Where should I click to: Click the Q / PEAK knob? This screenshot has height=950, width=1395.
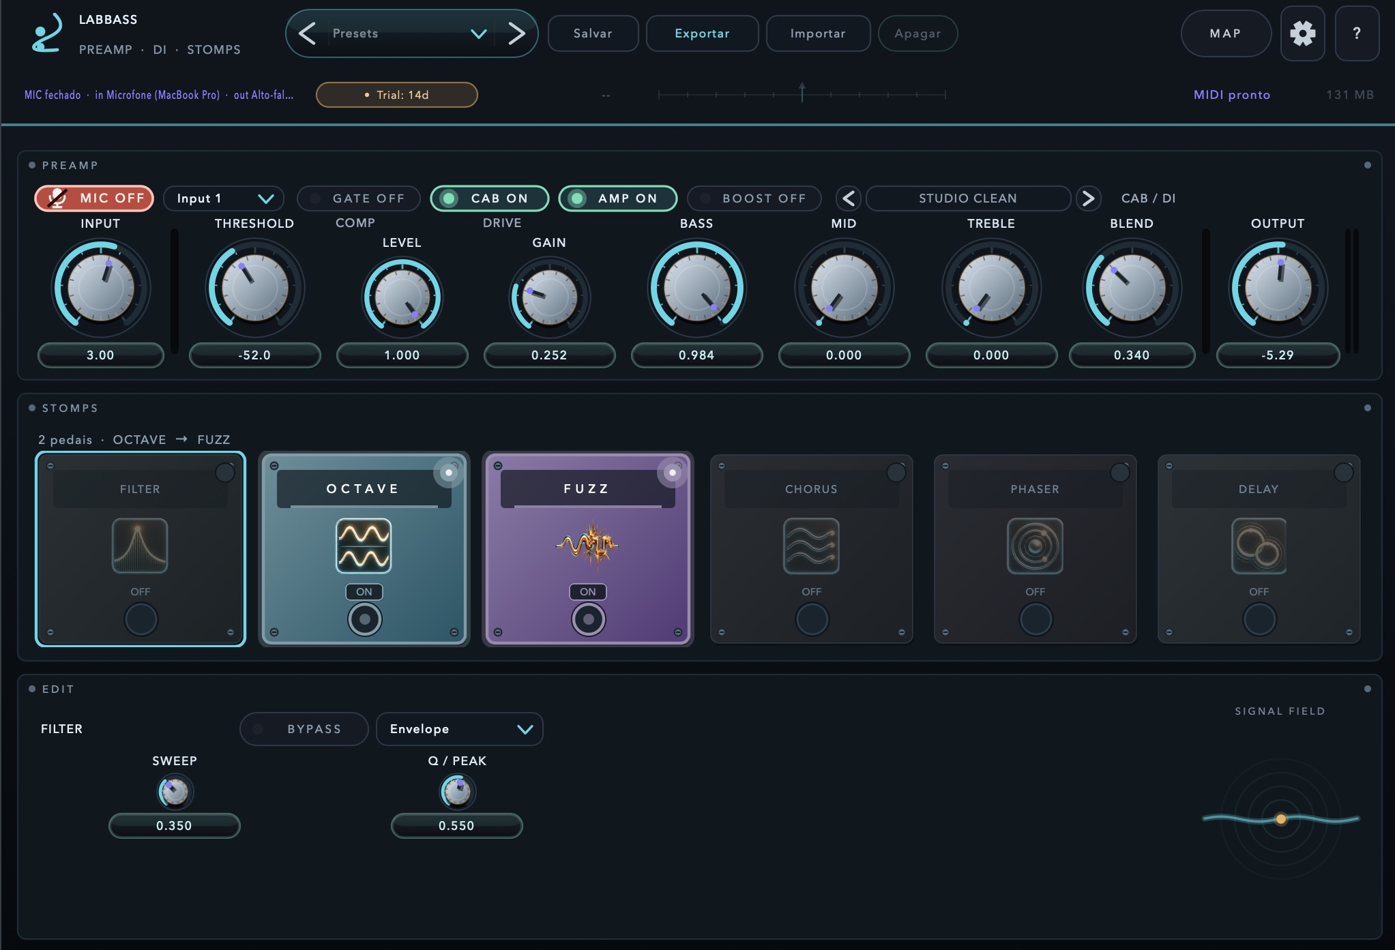tap(457, 792)
